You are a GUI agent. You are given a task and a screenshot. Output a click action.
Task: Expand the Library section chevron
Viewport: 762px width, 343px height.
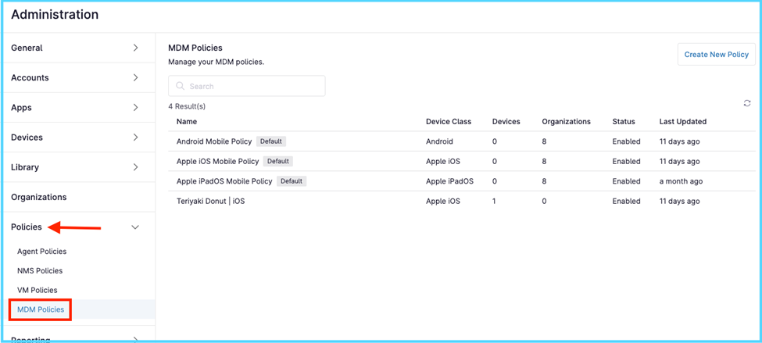pos(135,167)
